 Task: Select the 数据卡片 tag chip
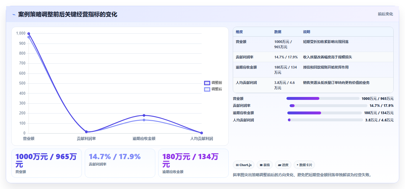pos(304,165)
